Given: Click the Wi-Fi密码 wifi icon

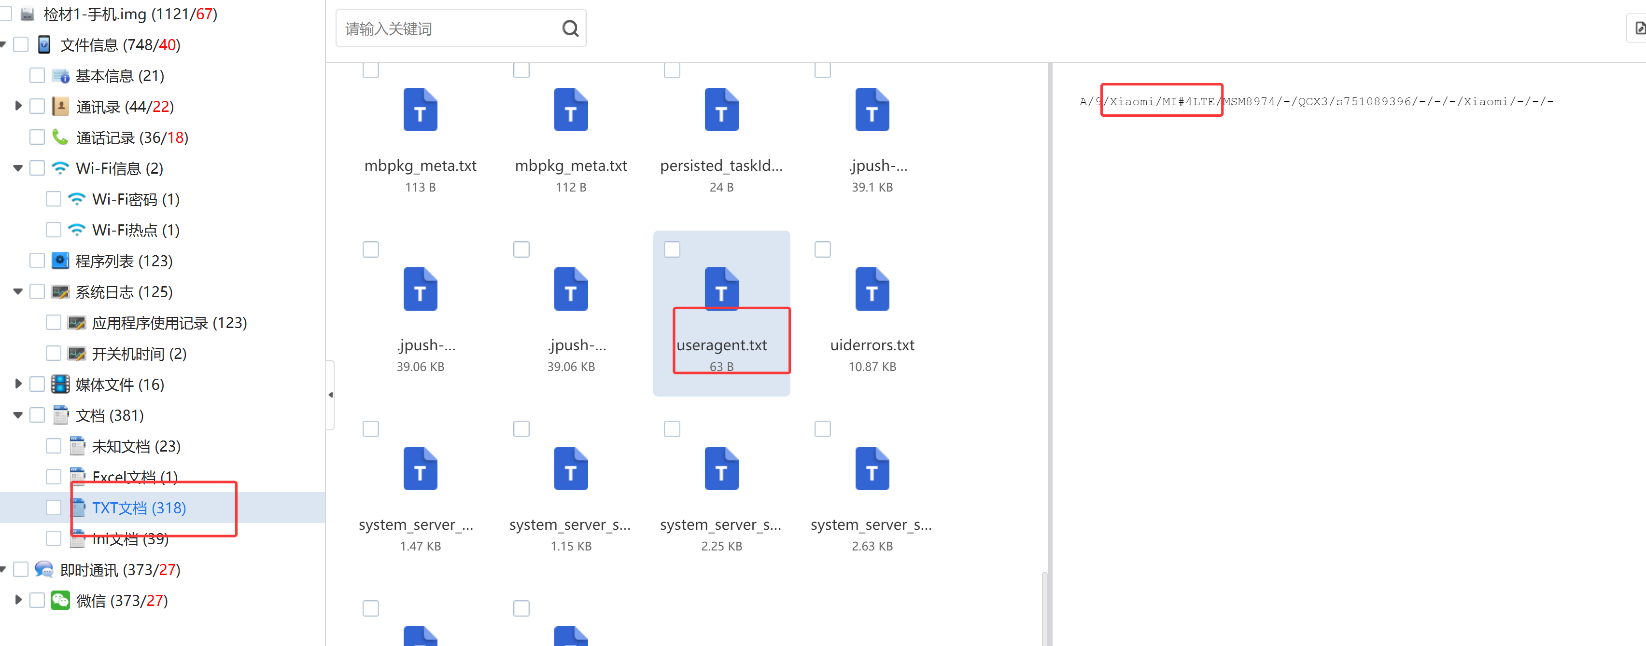Looking at the screenshot, I should coord(77,198).
